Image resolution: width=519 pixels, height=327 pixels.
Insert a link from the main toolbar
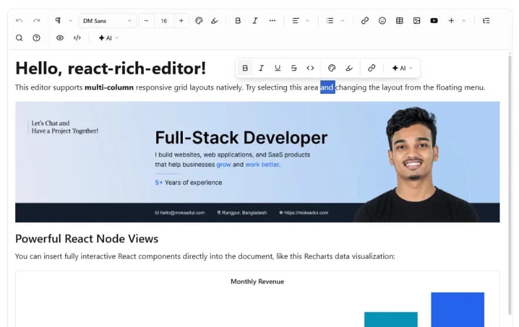(x=365, y=21)
